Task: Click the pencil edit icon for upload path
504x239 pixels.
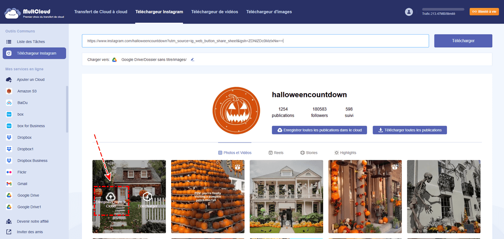Action: coord(193,60)
